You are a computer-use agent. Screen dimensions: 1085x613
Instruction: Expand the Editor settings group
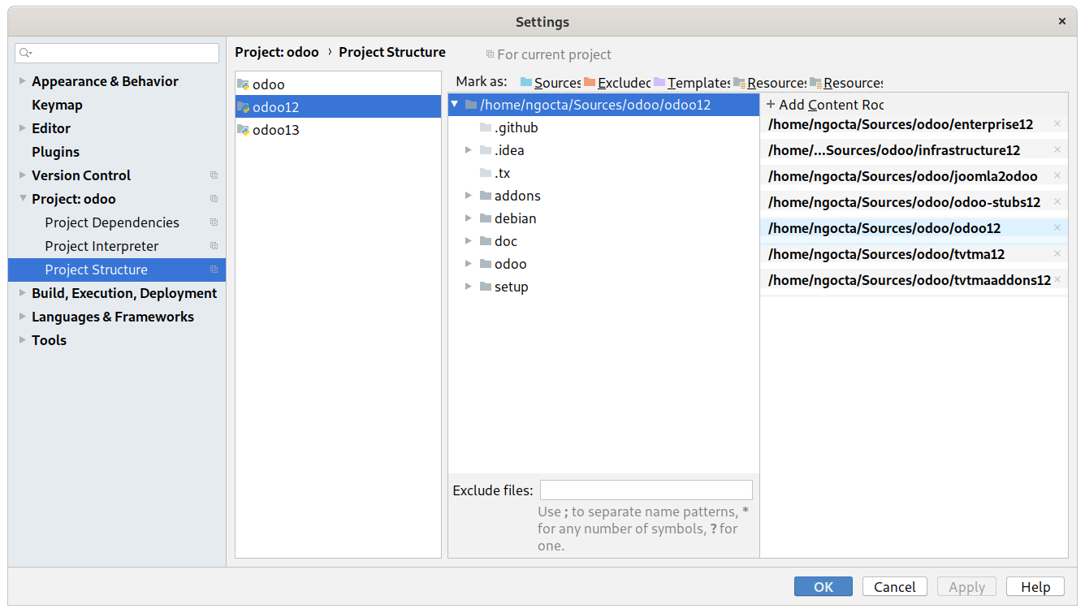[22, 128]
